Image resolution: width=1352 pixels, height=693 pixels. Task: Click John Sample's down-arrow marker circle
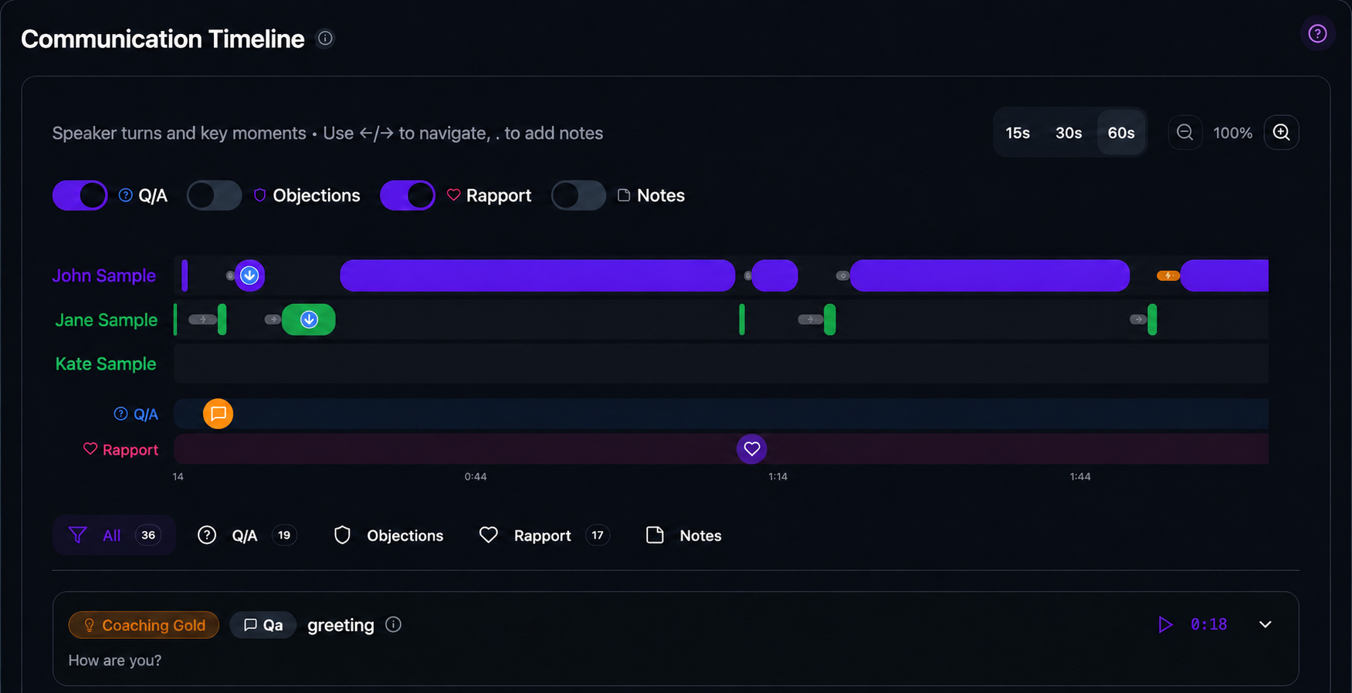249,276
